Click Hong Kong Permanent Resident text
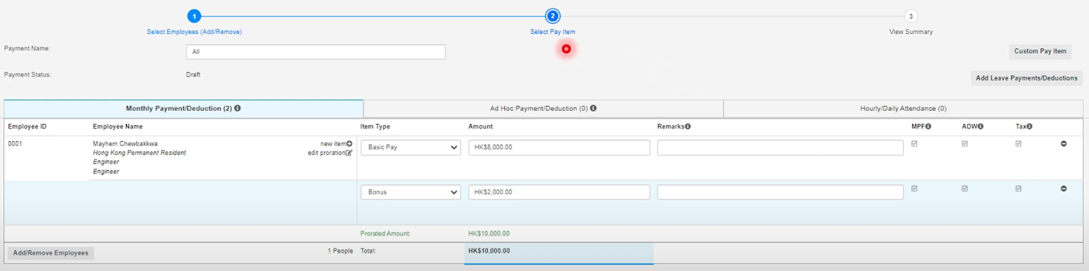This screenshot has height=271, width=1089. [140, 153]
